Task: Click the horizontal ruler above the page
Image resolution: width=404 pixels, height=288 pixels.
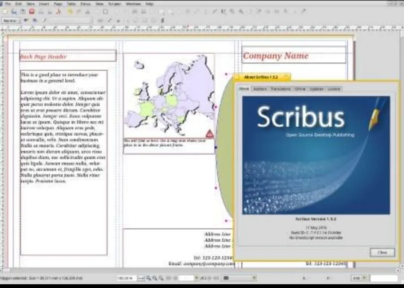Action: pyautogui.click(x=201, y=28)
